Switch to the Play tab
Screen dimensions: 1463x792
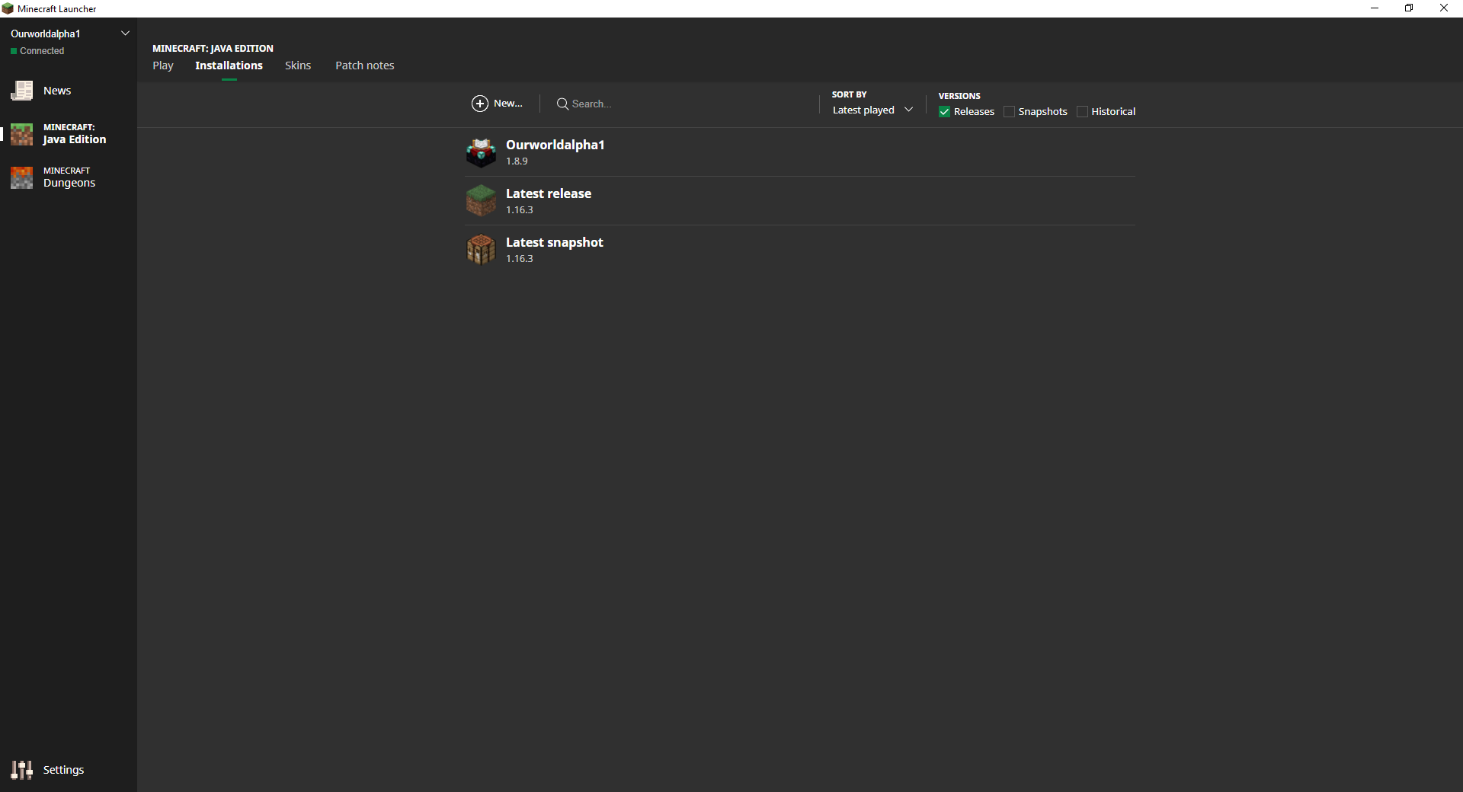pos(163,65)
